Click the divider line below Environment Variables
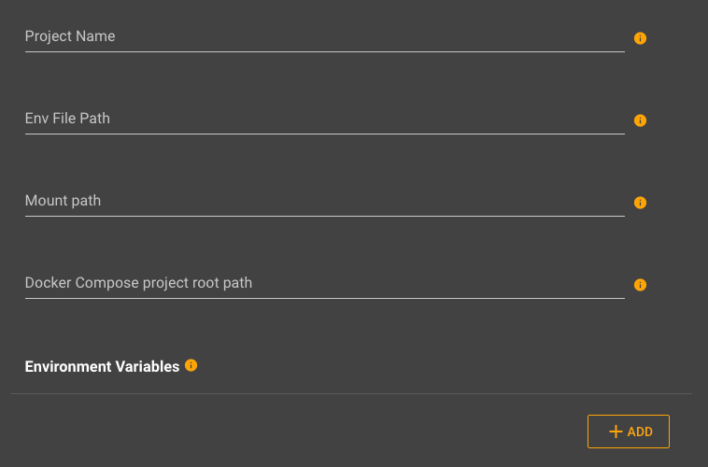The width and height of the screenshot is (708, 467). 351,393
